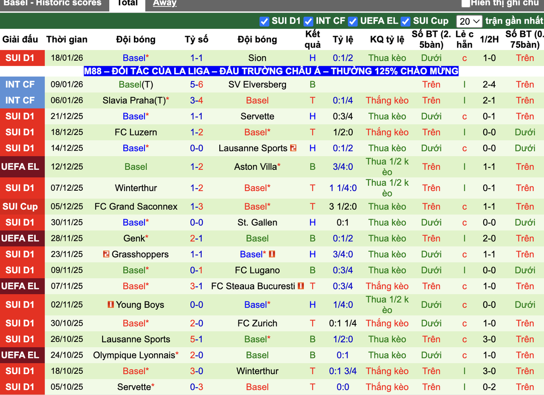Click the Sion team name
Image resolution: width=544 pixels, height=395 pixels.
pyautogui.click(x=257, y=58)
